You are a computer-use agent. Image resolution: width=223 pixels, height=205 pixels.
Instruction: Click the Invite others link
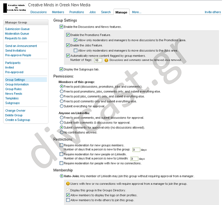click(x=213, y=12)
